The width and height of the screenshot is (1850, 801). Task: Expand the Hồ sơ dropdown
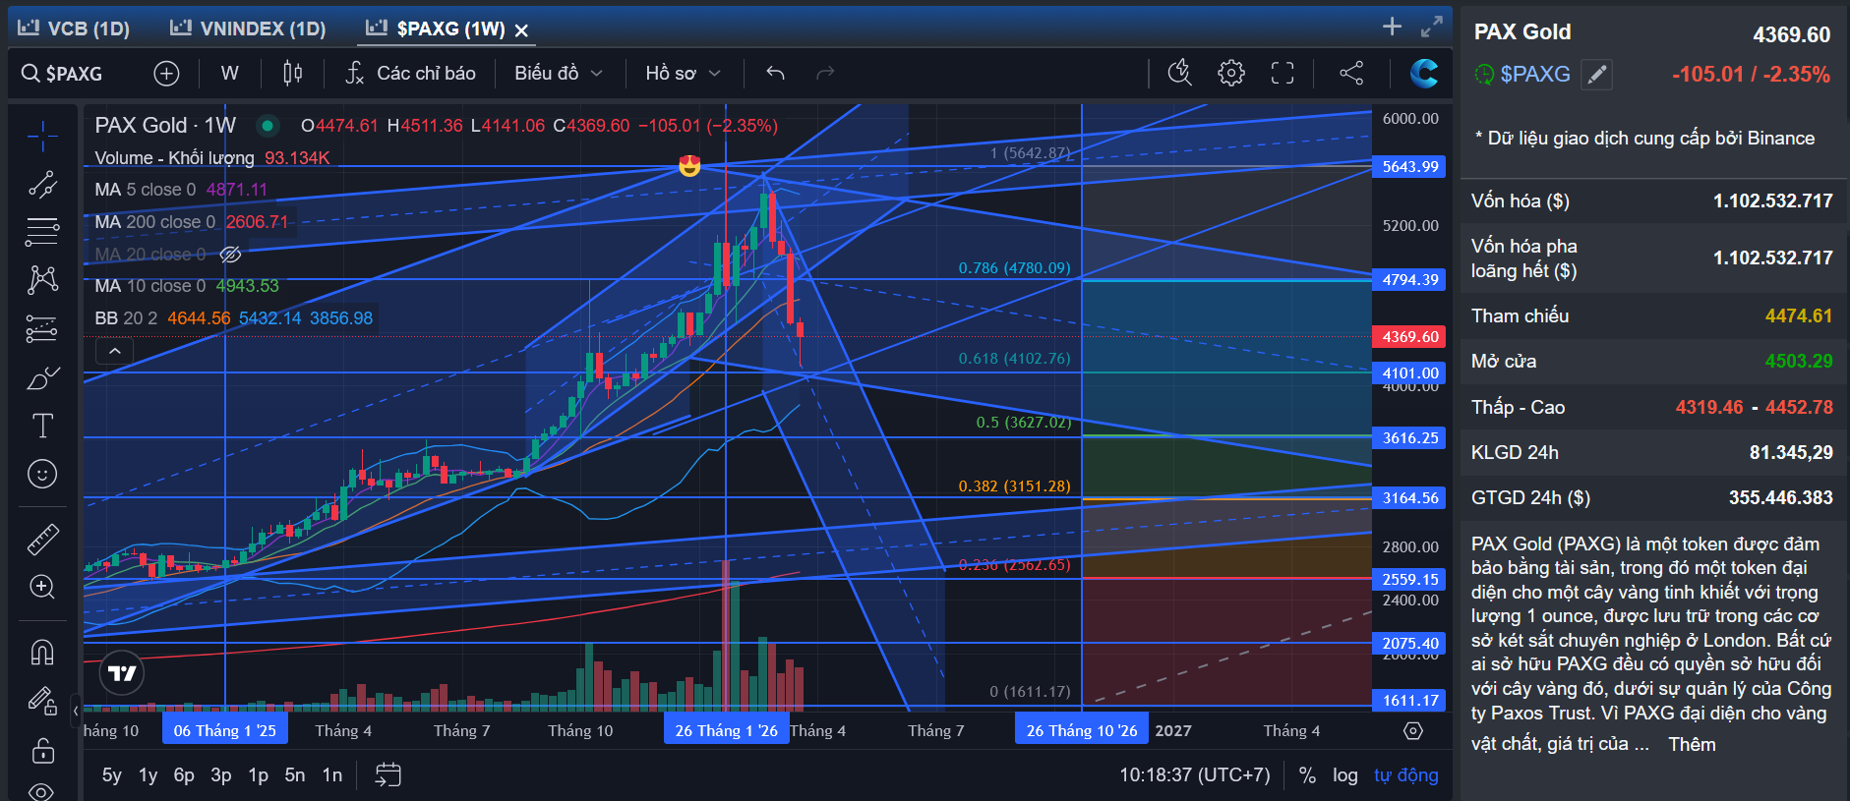tap(684, 74)
